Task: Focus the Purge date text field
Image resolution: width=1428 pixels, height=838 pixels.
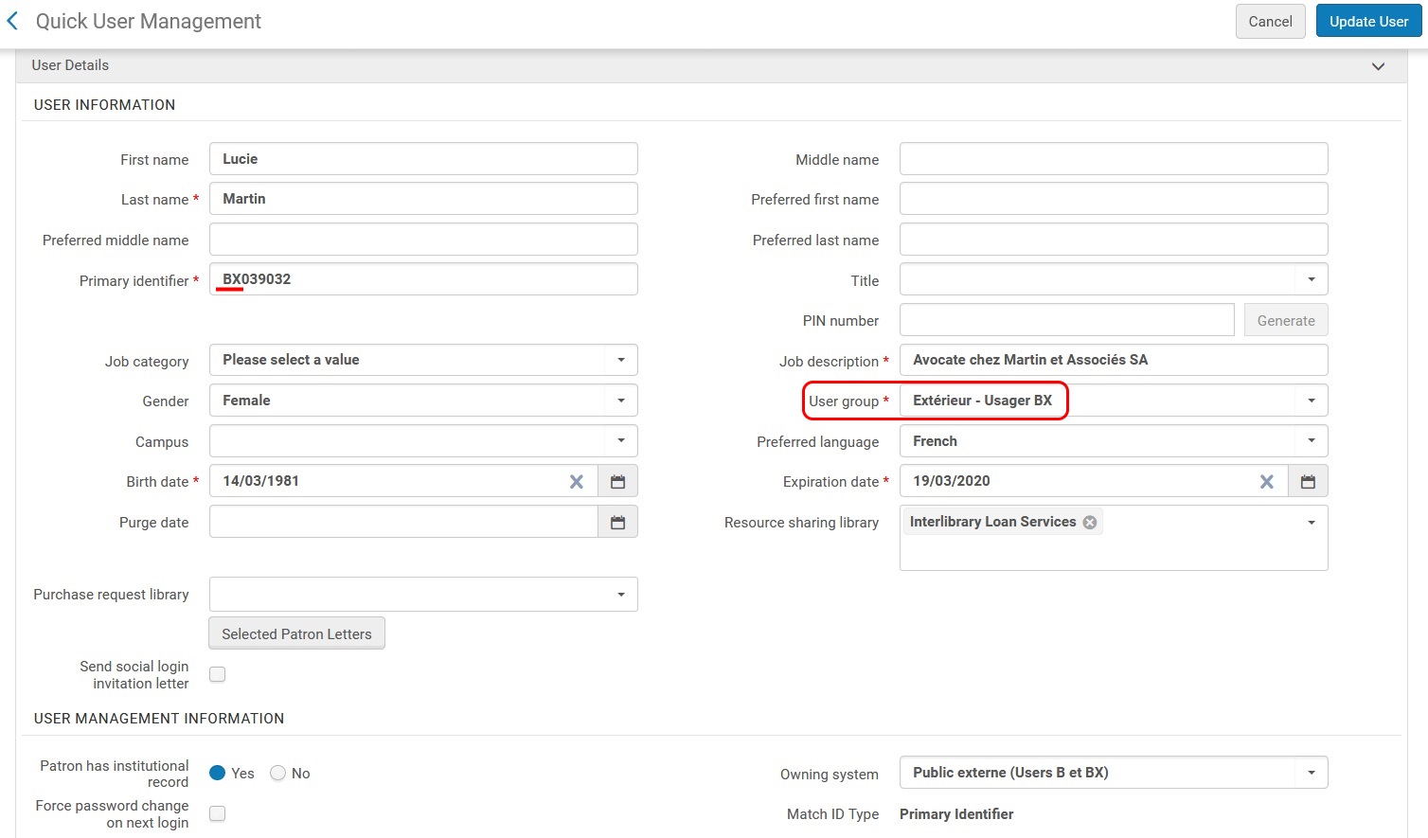Action: [403, 522]
